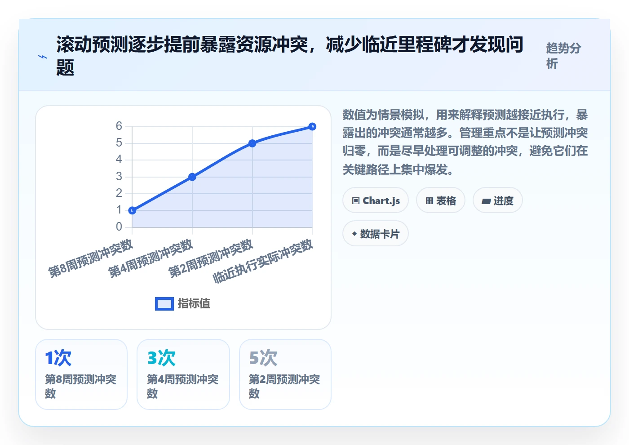The height and width of the screenshot is (445, 629).
Task: Click the y-axis label 6
Action: (x=119, y=126)
